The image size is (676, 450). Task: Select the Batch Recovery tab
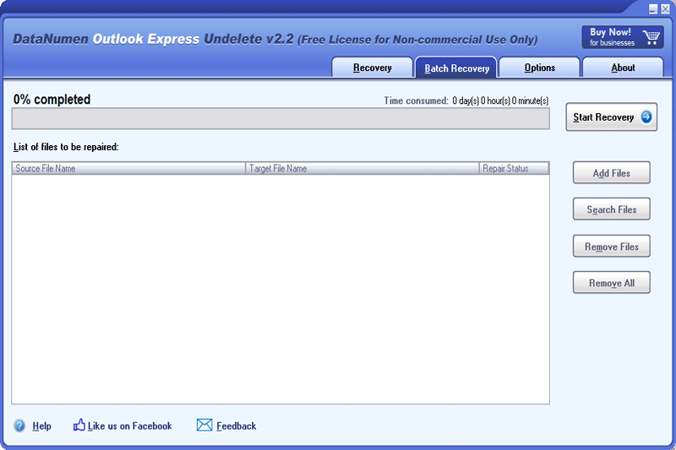(x=456, y=68)
